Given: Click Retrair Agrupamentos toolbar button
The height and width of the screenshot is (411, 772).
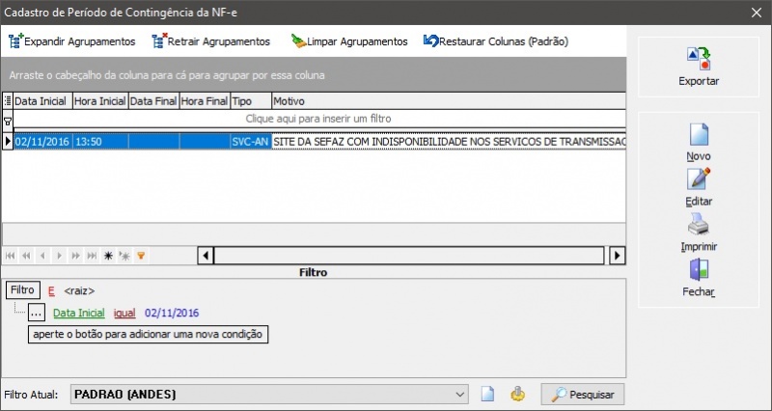Looking at the screenshot, I should (x=211, y=41).
